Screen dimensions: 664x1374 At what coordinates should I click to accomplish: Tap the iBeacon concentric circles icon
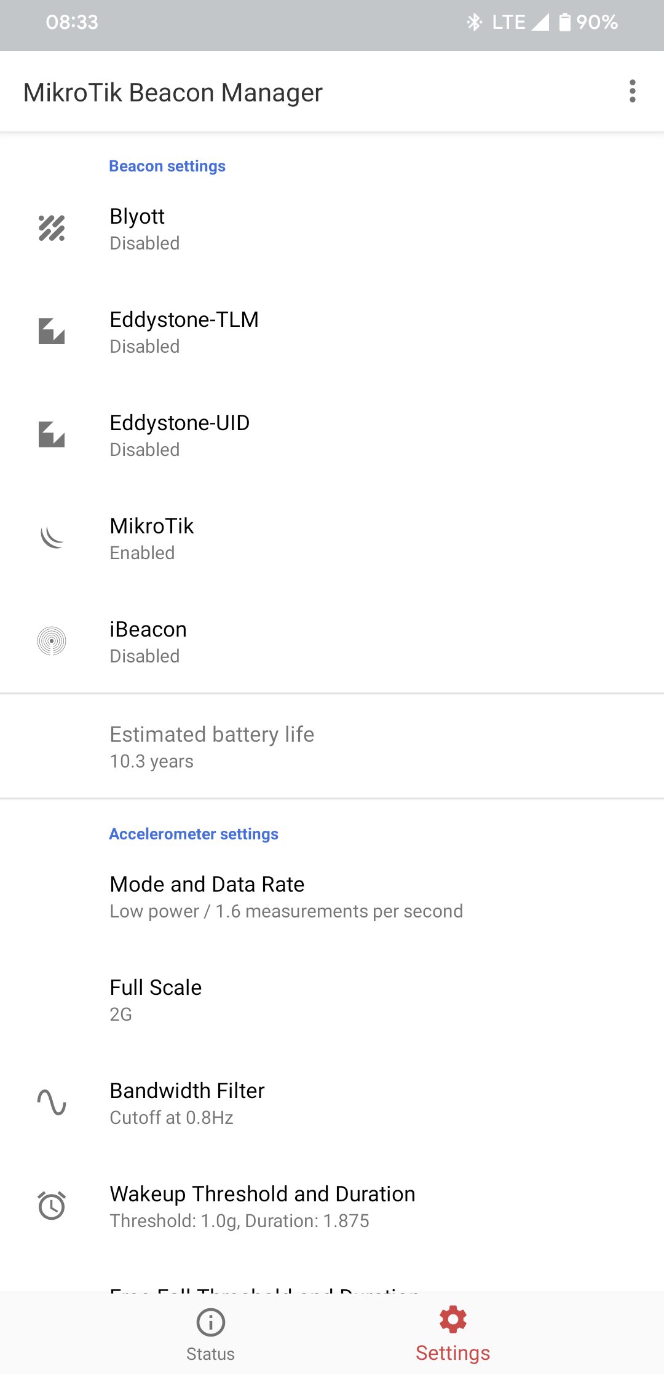(x=52, y=642)
